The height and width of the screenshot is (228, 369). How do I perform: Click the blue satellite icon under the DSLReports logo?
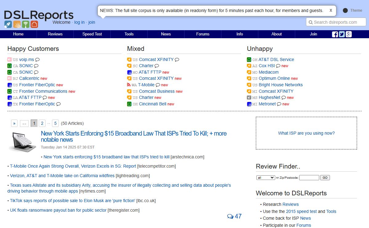point(8,24)
